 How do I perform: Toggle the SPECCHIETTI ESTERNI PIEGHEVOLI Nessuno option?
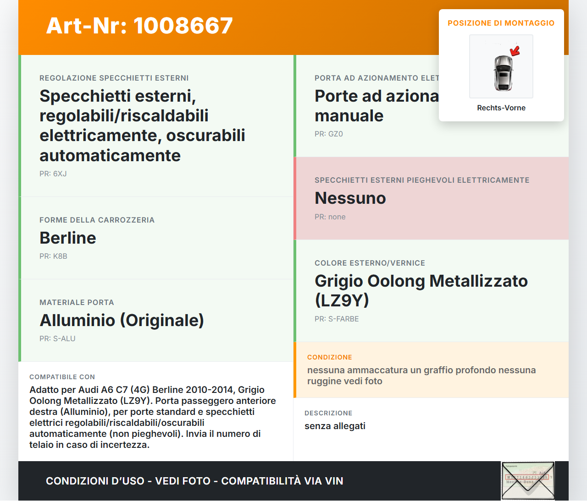(x=350, y=198)
